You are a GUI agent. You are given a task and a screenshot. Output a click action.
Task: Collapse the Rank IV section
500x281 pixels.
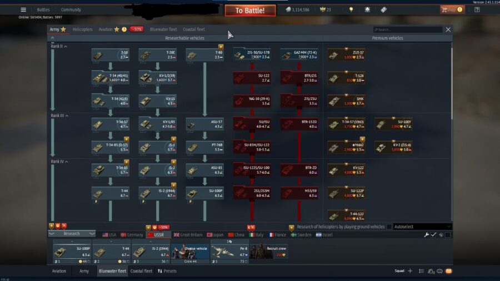coord(59,162)
